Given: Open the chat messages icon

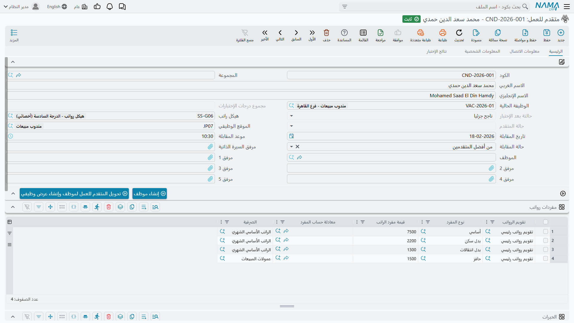Looking at the screenshot, I should [122, 7].
